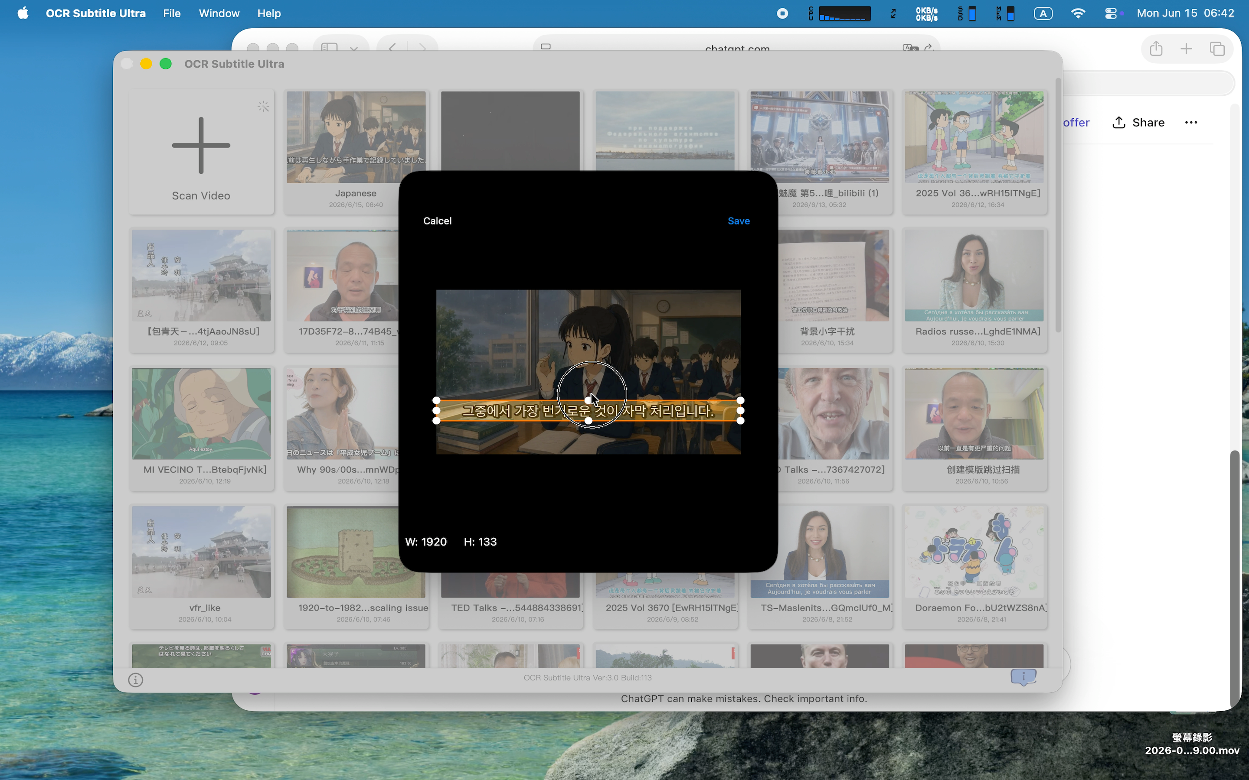The width and height of the screenshot is (1249, 780).
Task: Open the 2025 Vol 36...wRH15ITNgE] thumbnail
Action: [974, 137]
